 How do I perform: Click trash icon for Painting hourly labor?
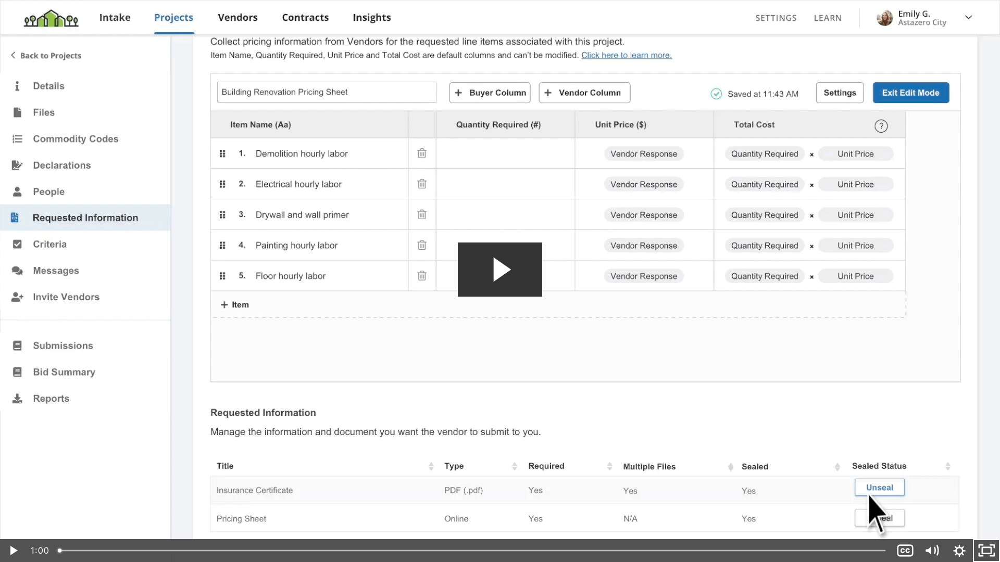422,245
